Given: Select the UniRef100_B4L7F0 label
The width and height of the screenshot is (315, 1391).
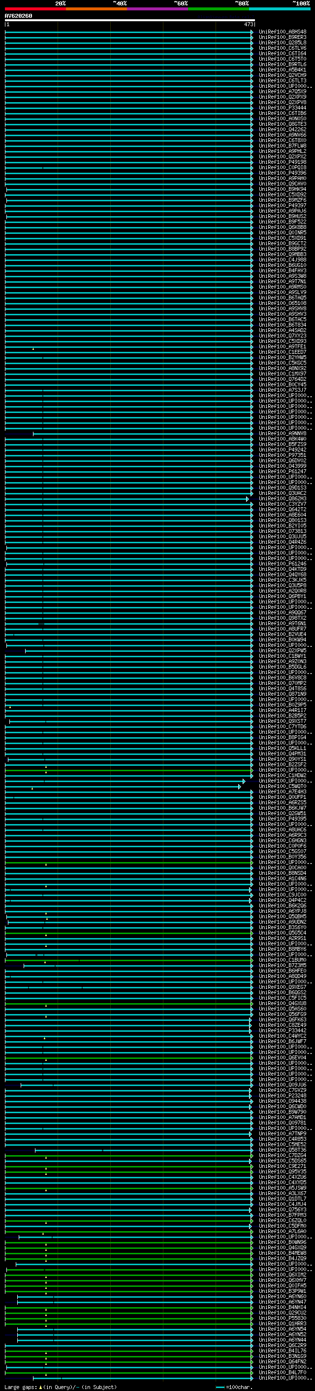Looking at the screenshot, I should [x=283, y=1373].
